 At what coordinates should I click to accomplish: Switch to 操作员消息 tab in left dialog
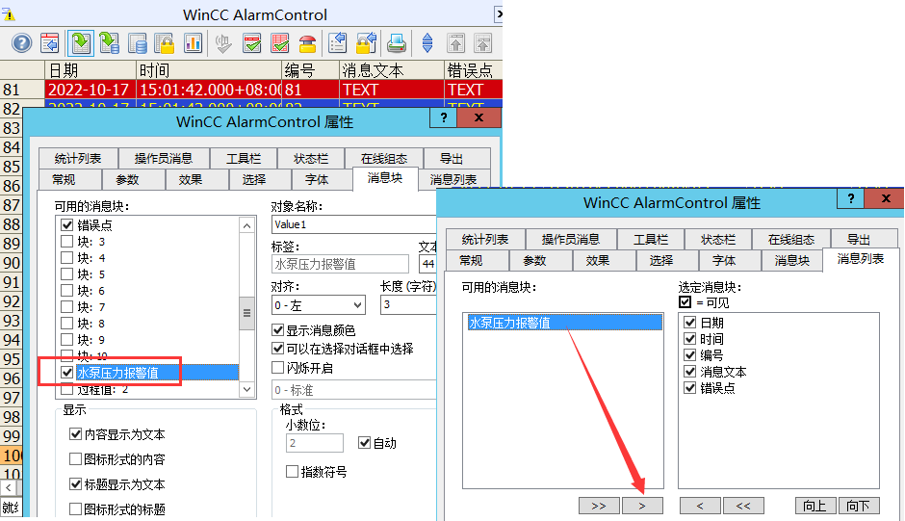164,158
